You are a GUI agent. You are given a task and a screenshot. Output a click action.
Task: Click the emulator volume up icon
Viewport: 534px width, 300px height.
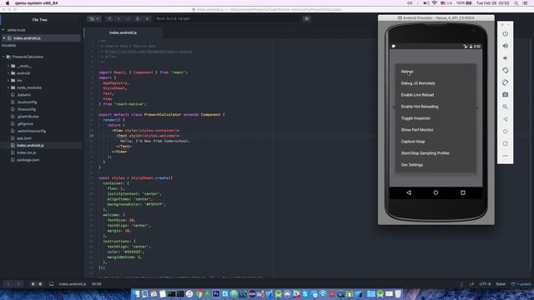pos(506,46)
